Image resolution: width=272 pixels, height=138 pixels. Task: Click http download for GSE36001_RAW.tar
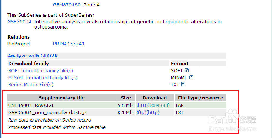(x=143, y=105)
